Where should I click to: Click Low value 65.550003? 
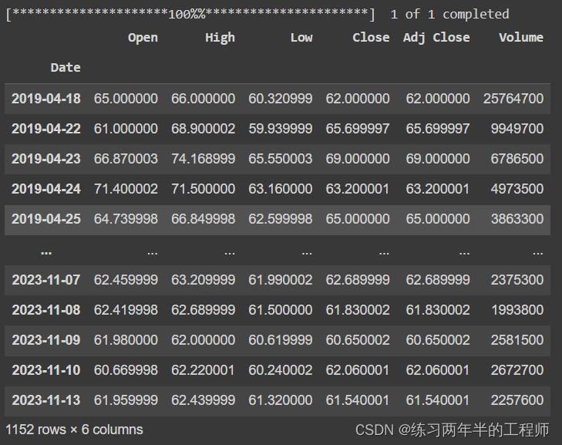click(281, 159)
